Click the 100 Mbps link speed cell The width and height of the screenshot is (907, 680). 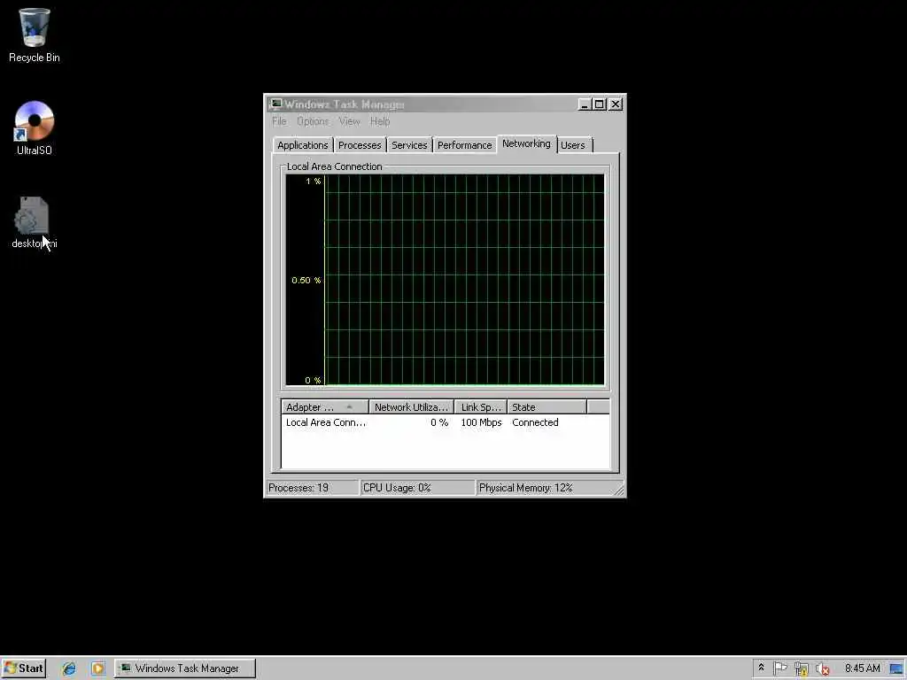point(481,422)
